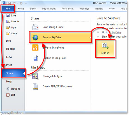Click the red Exit icon
This screenshot has height=115, width=129.
8,95
